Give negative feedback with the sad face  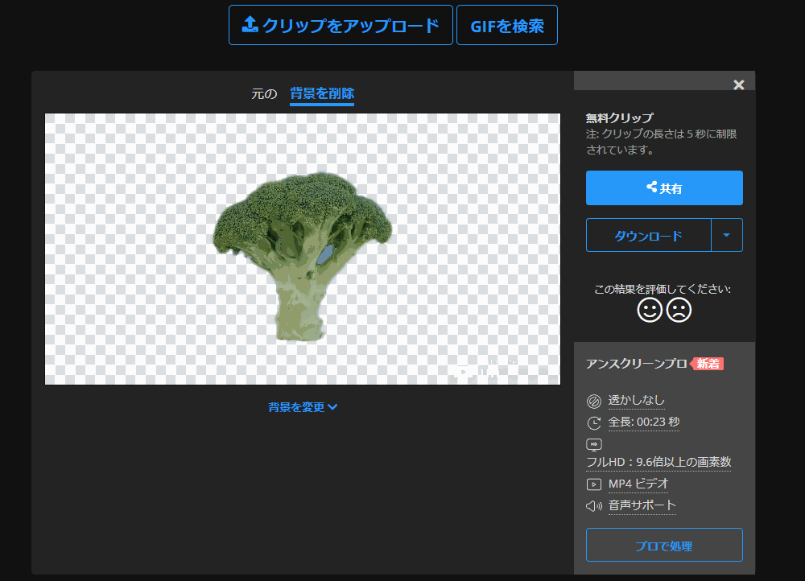(x=678, y=309)
